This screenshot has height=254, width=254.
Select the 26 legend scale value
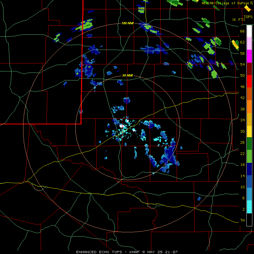[242, 143]
